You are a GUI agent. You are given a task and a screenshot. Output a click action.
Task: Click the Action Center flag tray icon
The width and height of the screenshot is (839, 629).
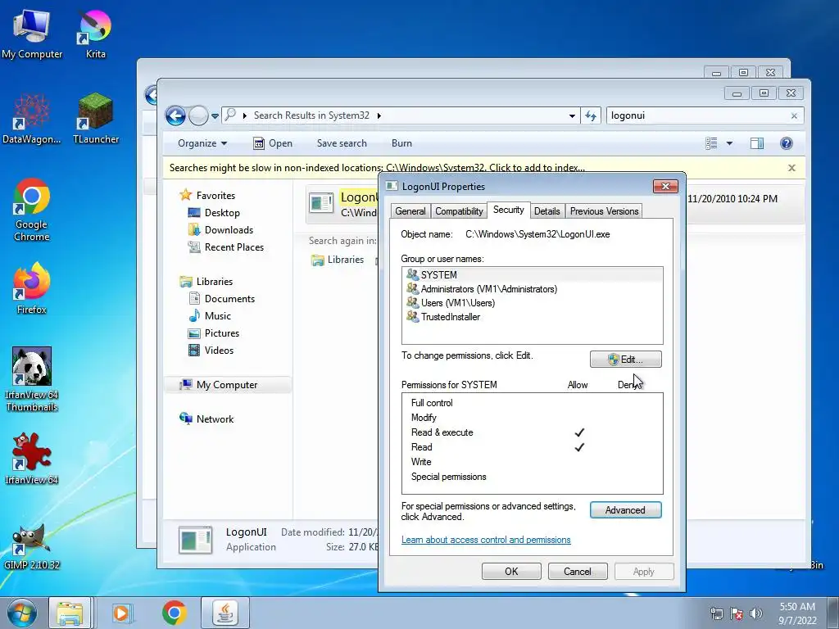tap(737, 613)
